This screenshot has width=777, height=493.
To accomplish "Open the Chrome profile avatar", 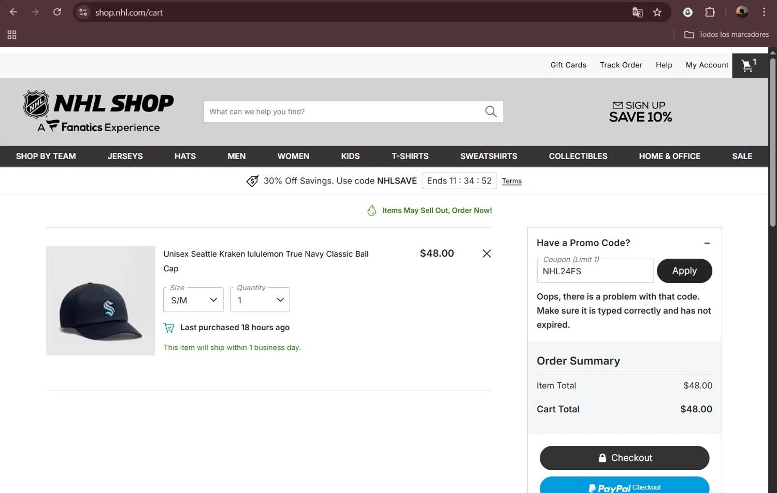I will [742, 12].
